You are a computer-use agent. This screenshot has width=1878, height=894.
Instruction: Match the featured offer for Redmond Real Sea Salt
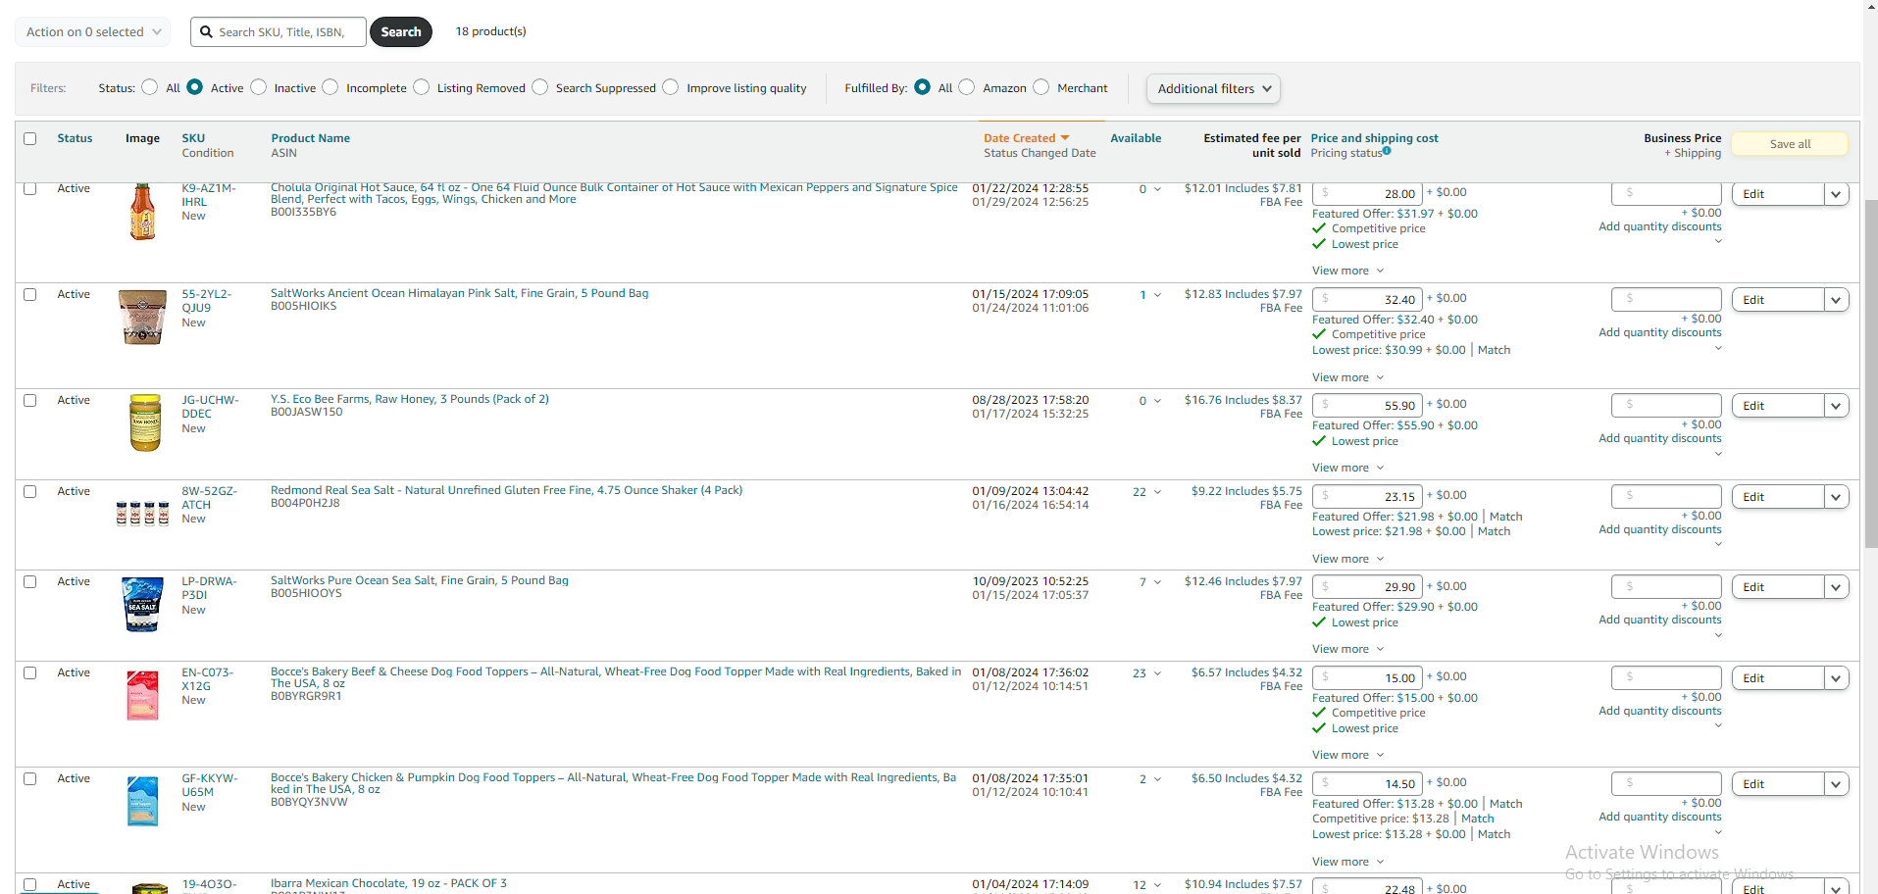coord(1505,517)
